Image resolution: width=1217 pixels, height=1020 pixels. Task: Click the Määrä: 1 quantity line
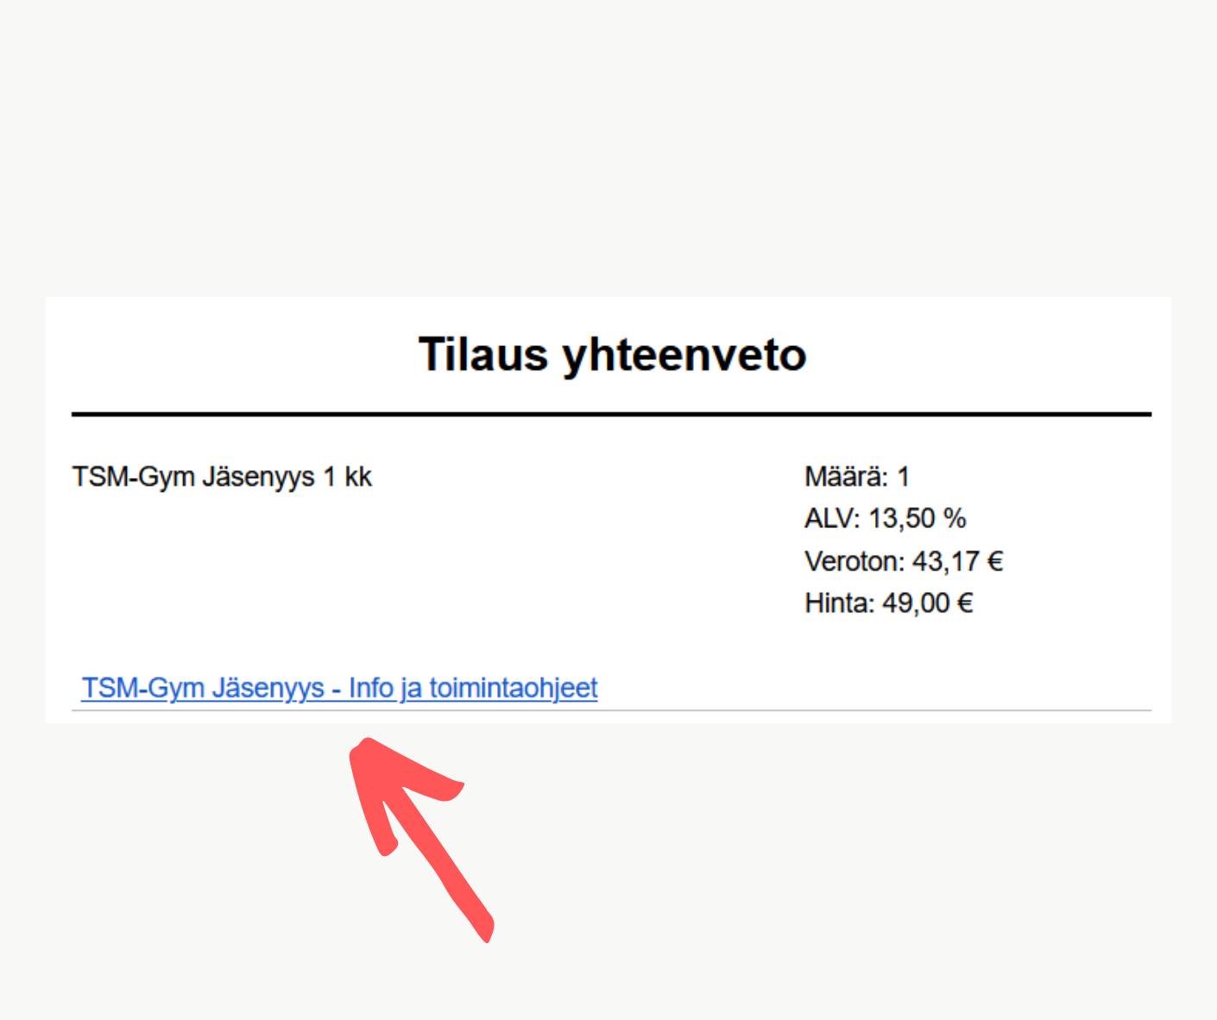[856, 476]
